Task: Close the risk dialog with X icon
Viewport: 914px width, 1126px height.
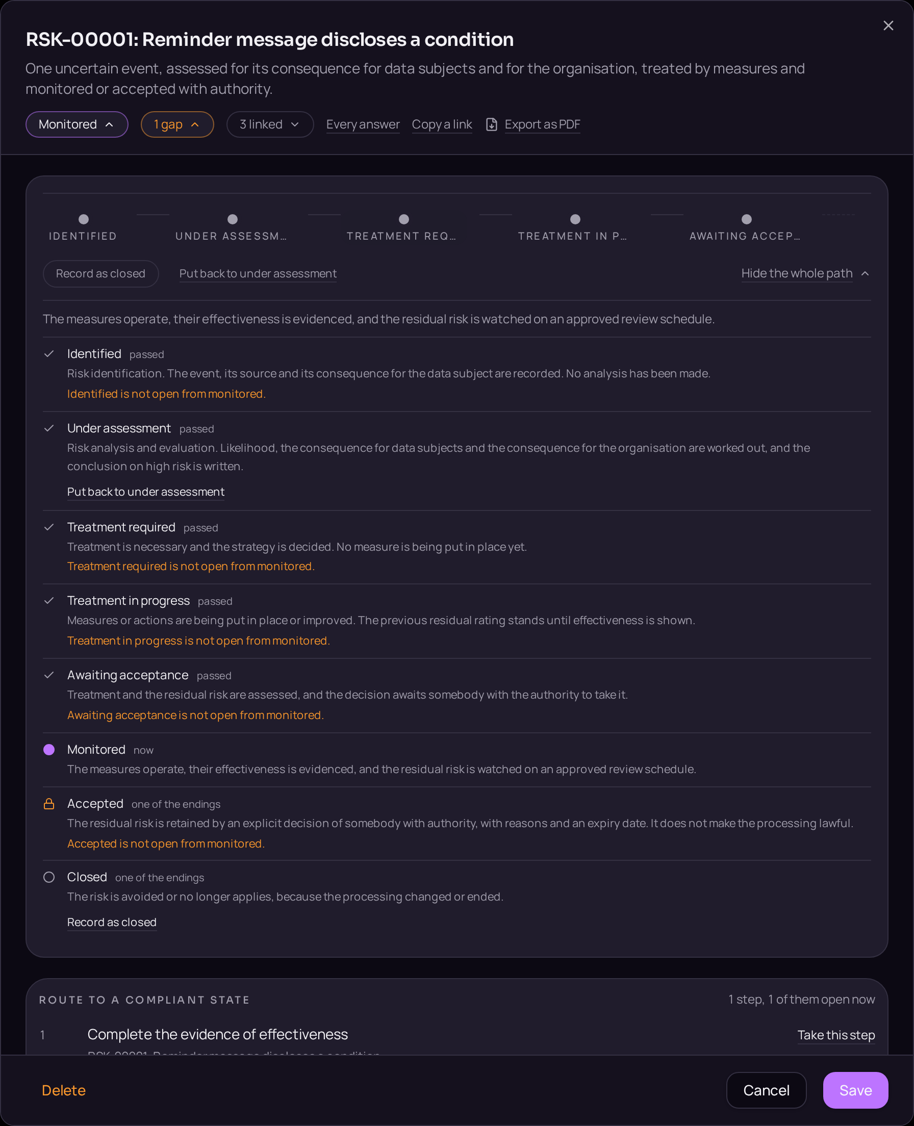Action: pos(887,26)
